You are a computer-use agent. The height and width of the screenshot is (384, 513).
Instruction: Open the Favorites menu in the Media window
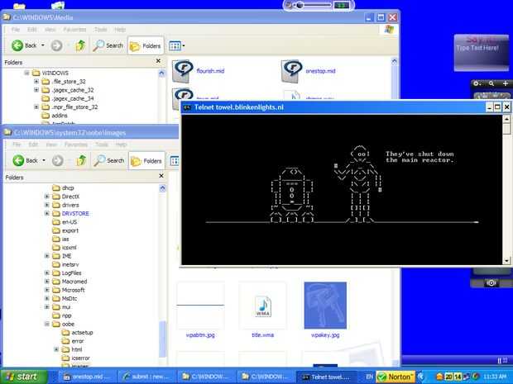click(x=74, y=30)
